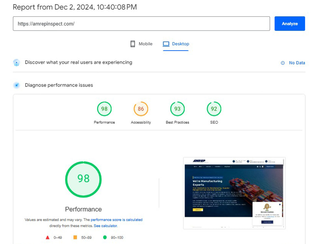Open the SEO 92 score gauge

(214, 109)
